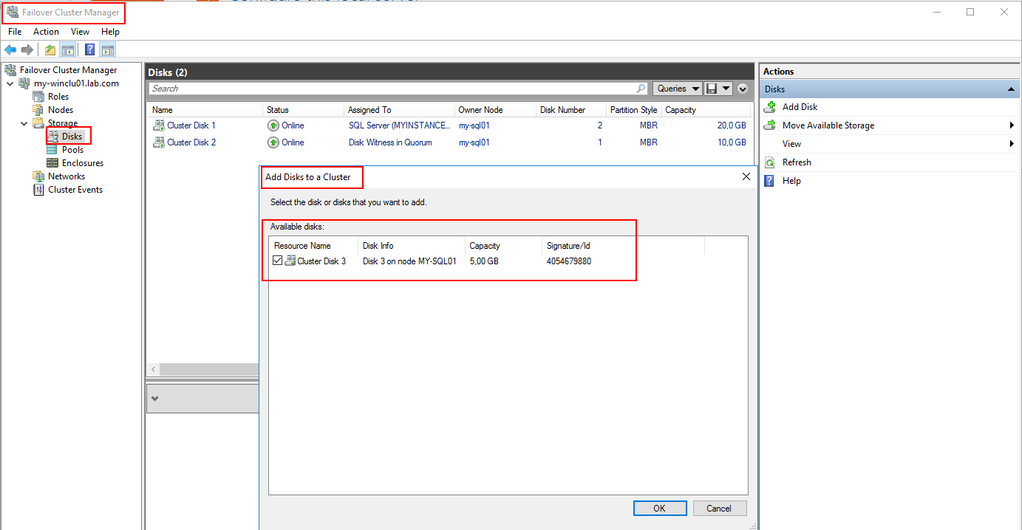Screen dimensions: 1022x530
Task: Uncheck the Cluster Disk 3 checkbox
Action: pyautogui.click(x=278, y=261)
